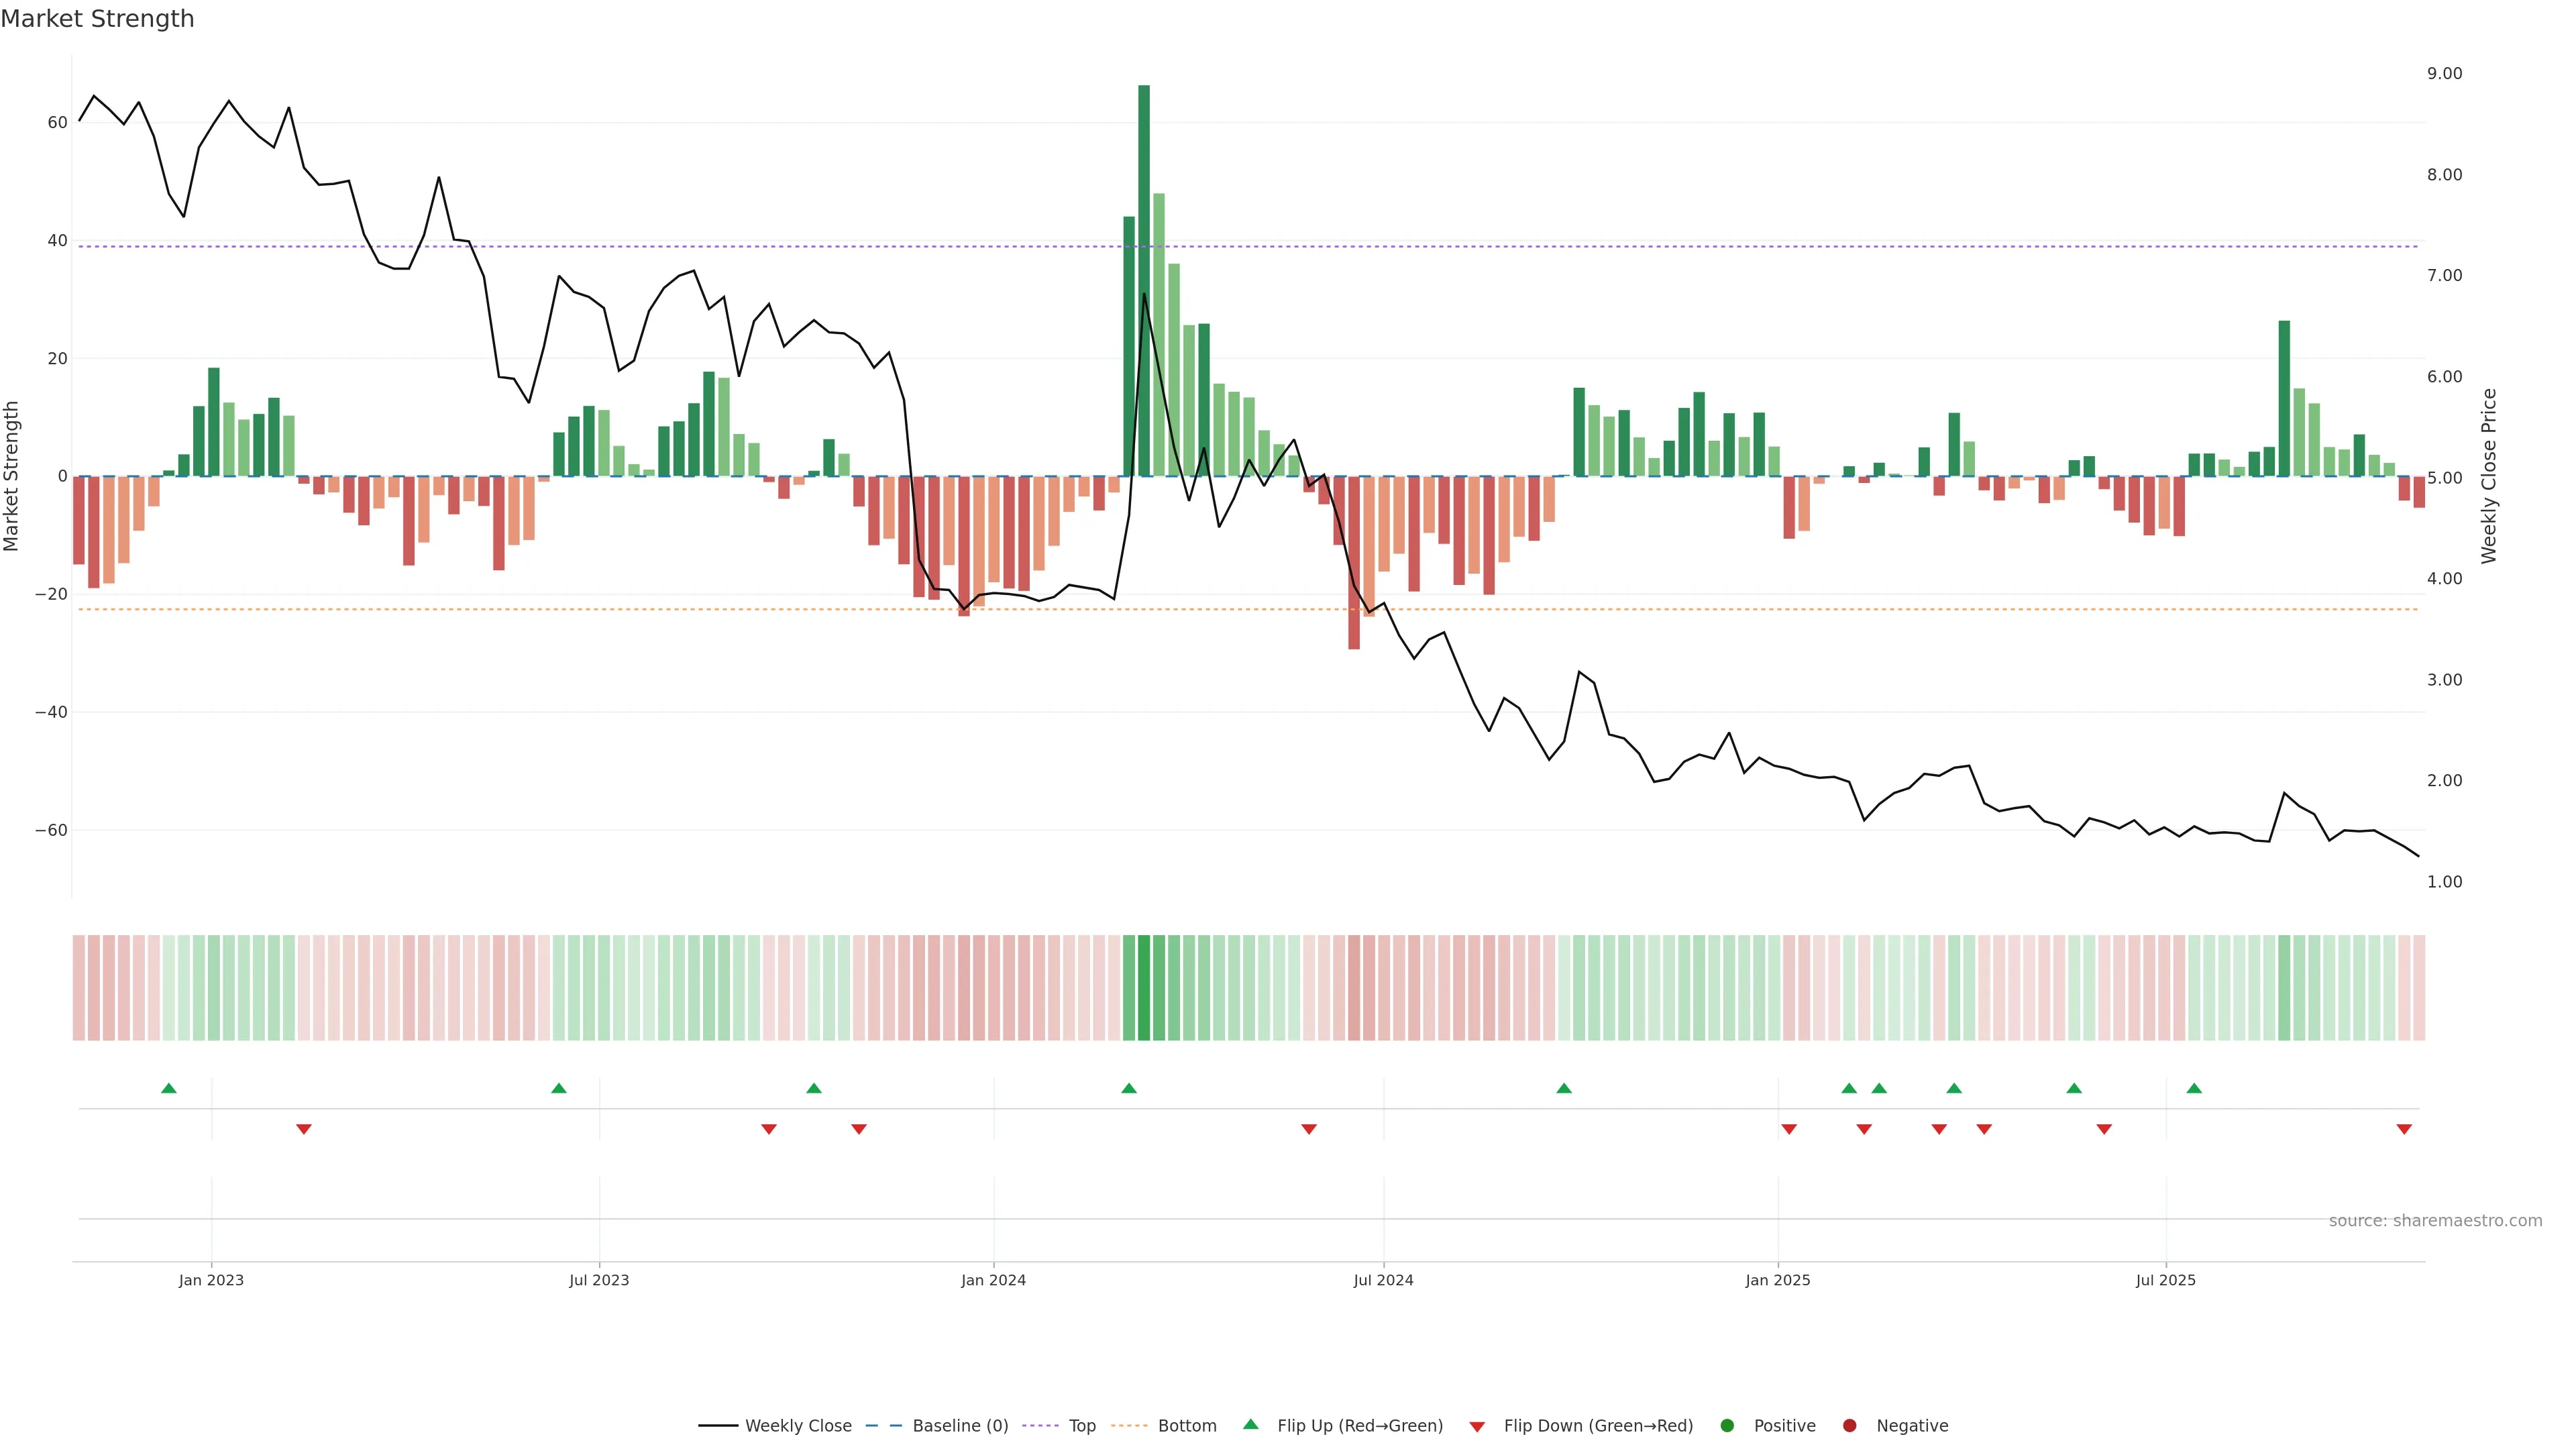The image size is (2576, 1449).
Task: Click the flip-down marker just before Jul 2024
Action: pyautogui.click(x=1309, y=1129)
